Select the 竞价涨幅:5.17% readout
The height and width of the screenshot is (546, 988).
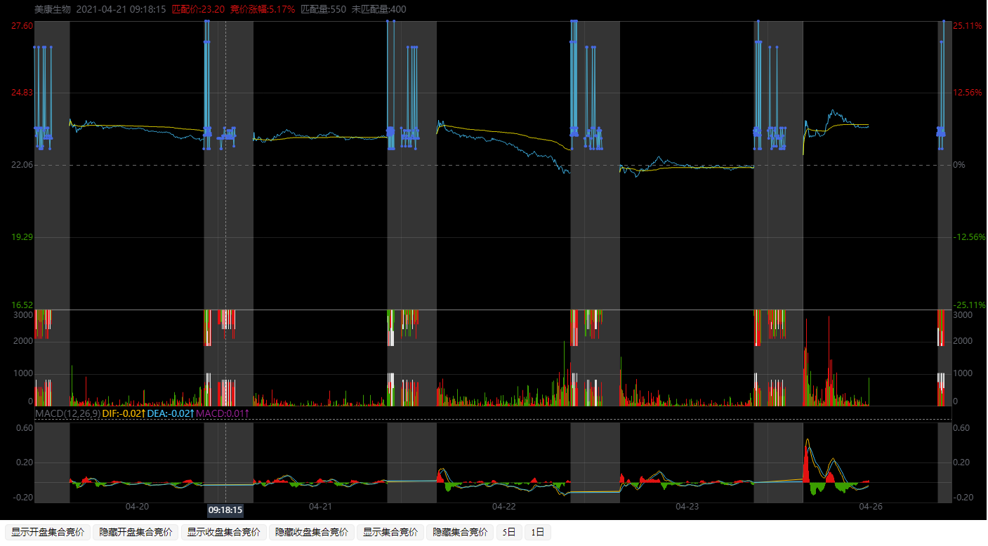[x=263, y=9]
